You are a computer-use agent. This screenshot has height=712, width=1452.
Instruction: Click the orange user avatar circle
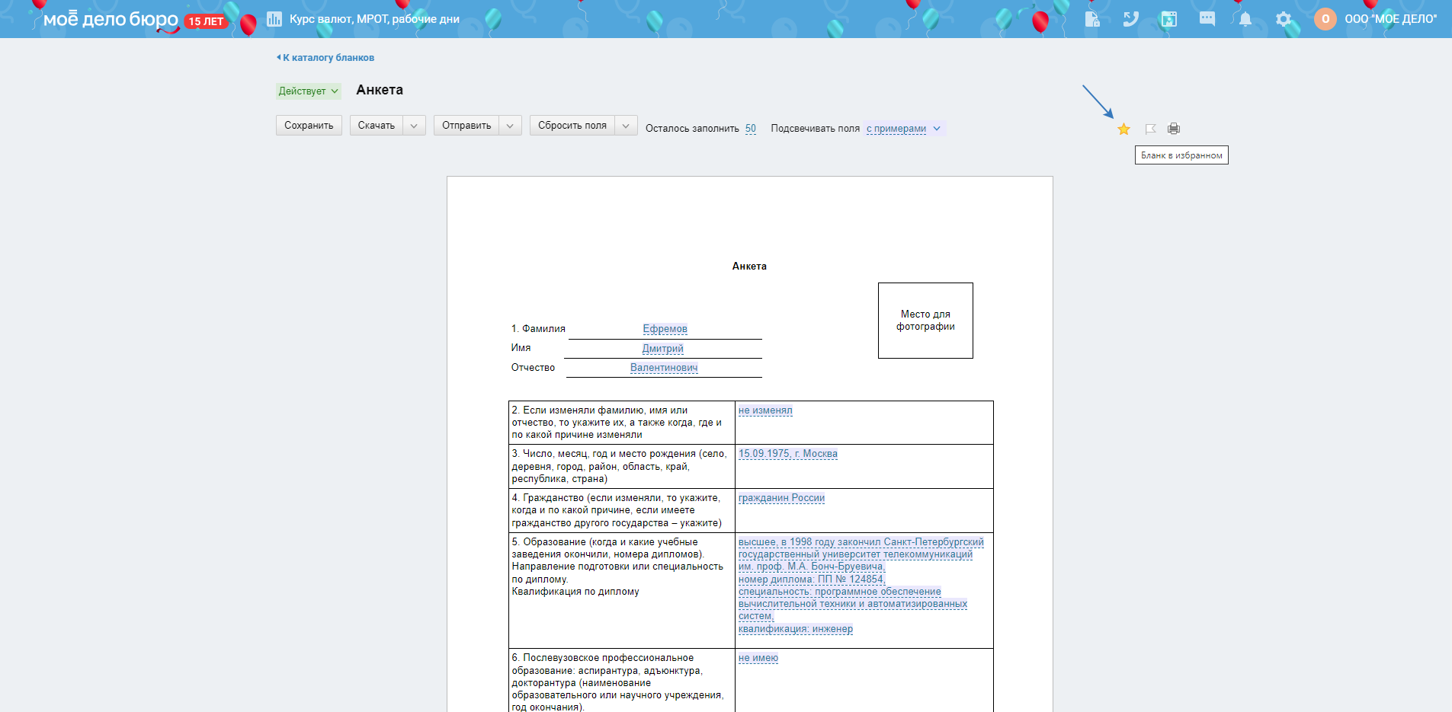coord(1325,19)
